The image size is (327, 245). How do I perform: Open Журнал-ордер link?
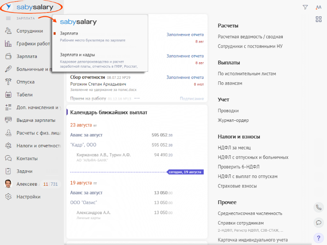233,120
